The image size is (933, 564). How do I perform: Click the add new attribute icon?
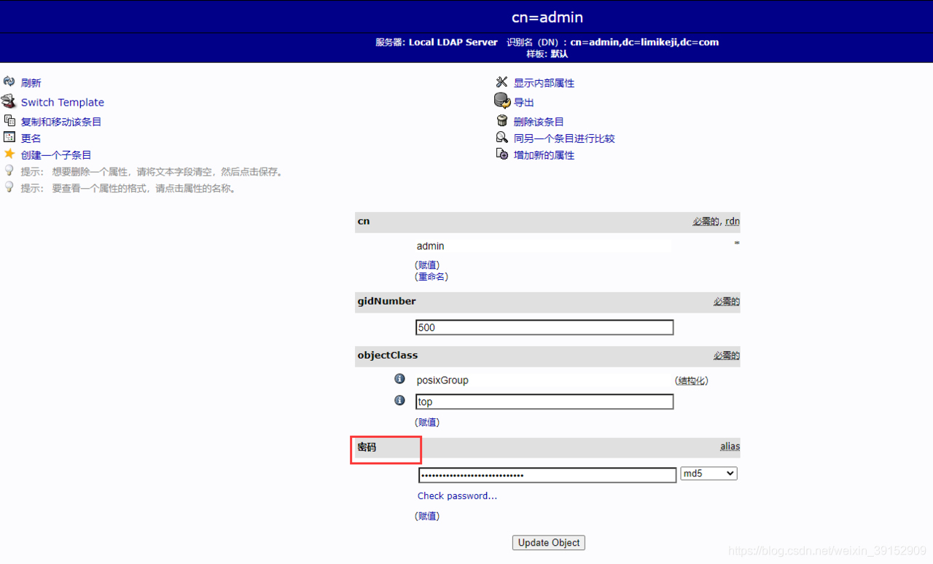501,154
